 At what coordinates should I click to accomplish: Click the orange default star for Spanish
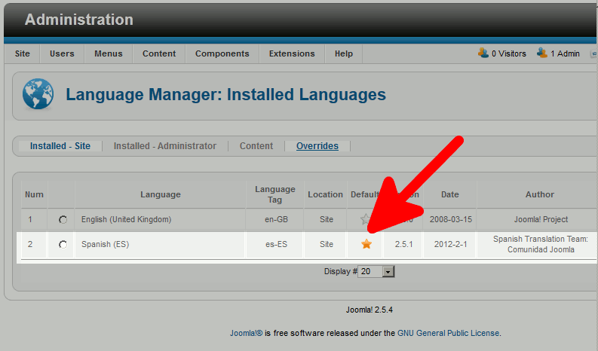366,244
